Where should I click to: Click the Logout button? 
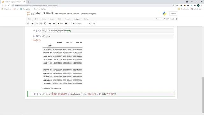[173, 14]
